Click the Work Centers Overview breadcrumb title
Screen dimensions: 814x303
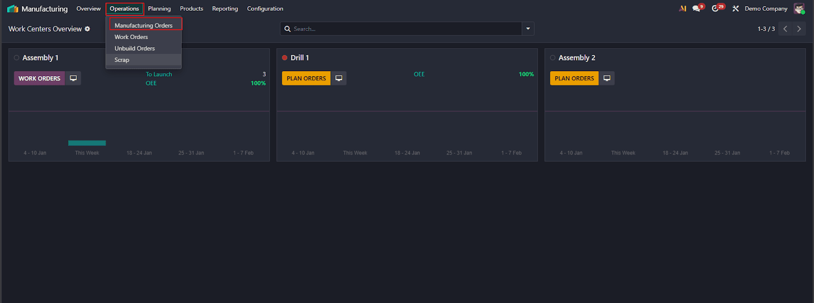(x=45, y=29)
